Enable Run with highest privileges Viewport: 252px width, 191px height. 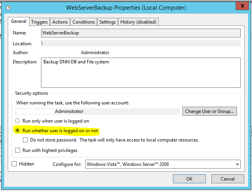17,150
